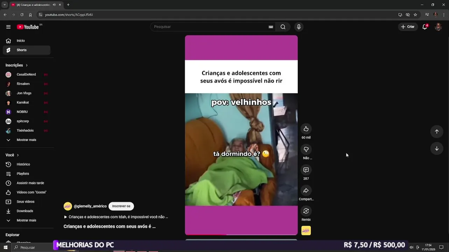
Task: View site information icon in address bar
Action: click(x=41, y=15)
